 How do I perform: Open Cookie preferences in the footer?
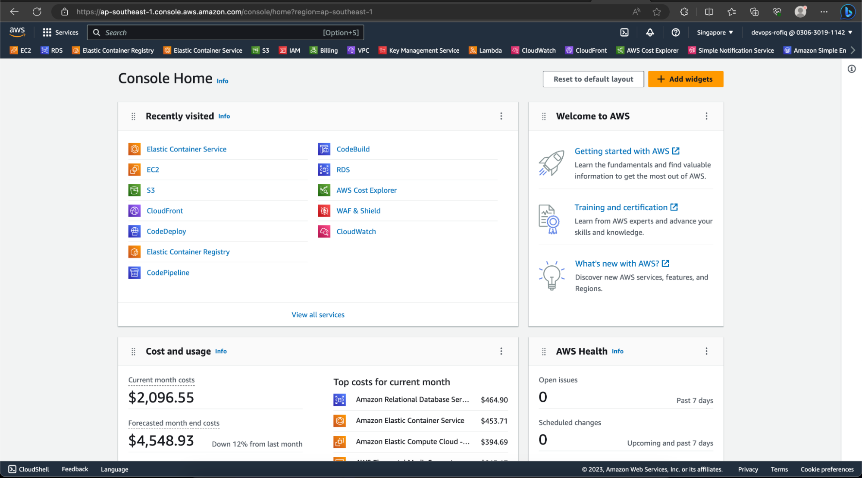(x=827, y=469)
